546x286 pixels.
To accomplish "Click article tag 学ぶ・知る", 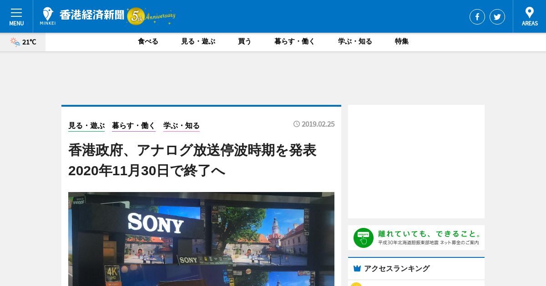I will (x=182, y=126).
